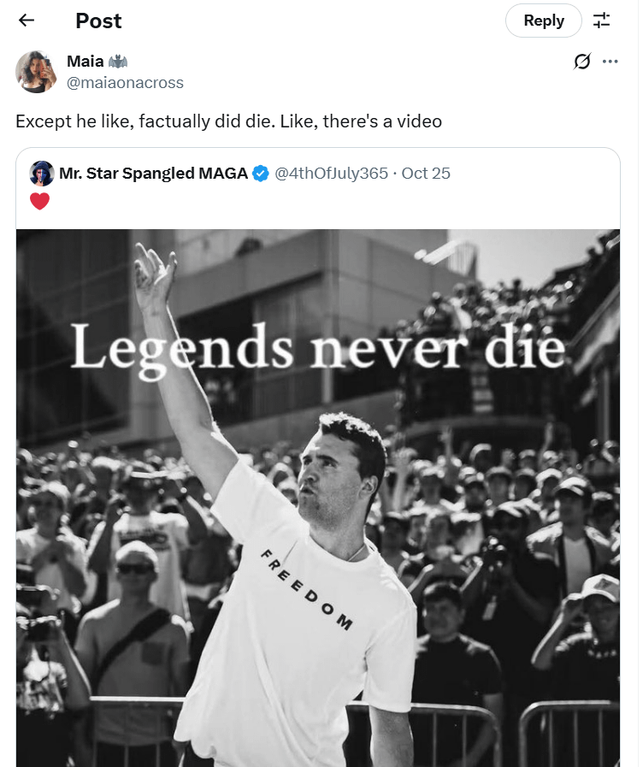Open the @4thOfJuly365 handle
Screen dimensions: 643x767
331,174
